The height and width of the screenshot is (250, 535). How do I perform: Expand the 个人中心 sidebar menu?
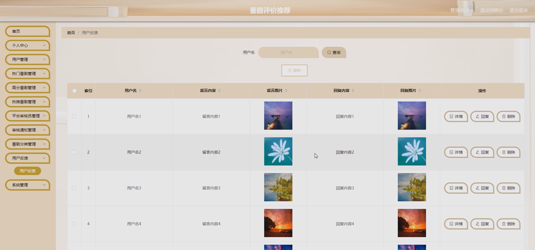tap(28, 46)
